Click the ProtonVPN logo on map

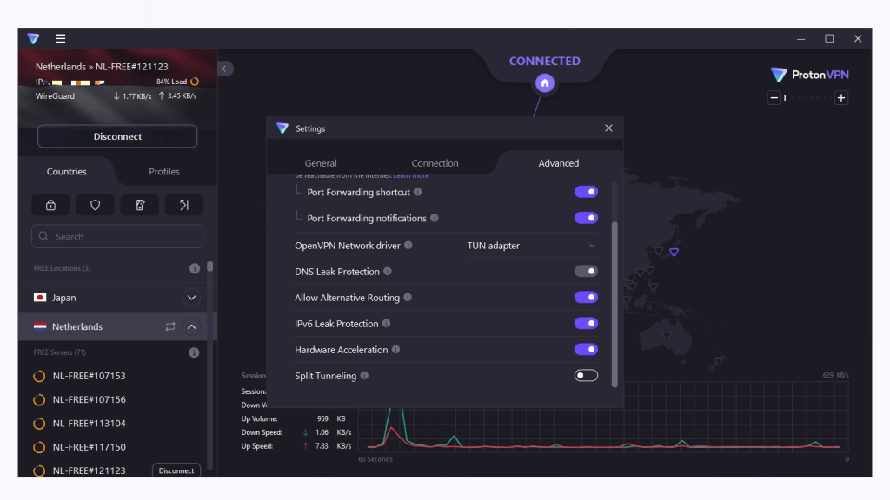click(810, 75)
